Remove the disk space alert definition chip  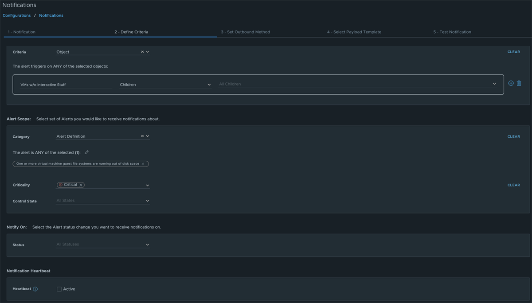[x=143, y=164]
